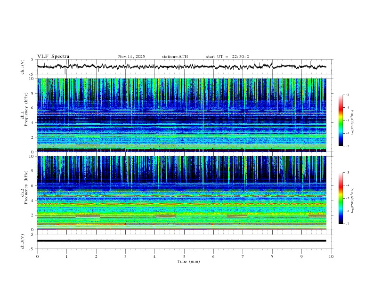Pick the upper log(PSD) color bar
Viewport: 373px width, 288px height.
point(341,120)
